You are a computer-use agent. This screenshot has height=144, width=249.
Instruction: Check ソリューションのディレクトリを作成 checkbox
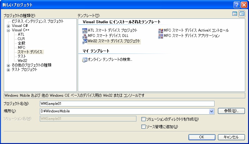pos(143,119)
